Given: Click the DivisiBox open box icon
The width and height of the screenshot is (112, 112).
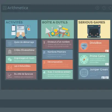Looking at the screenshot, I should click(84, 46).
